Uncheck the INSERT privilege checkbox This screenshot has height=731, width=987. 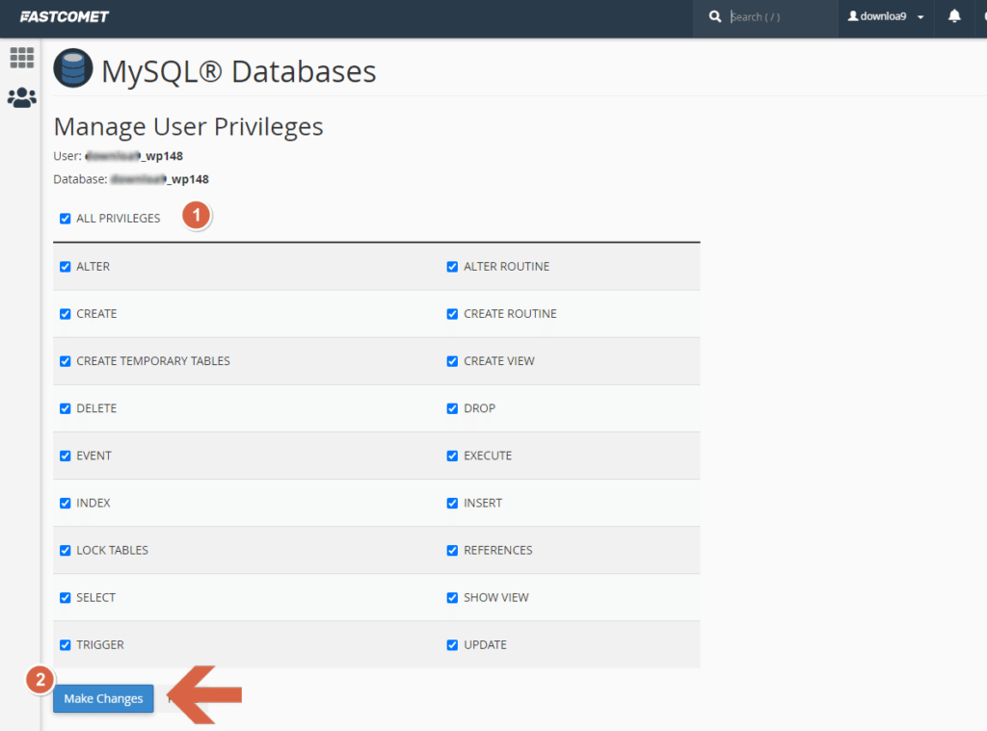(x=452, y=503)
